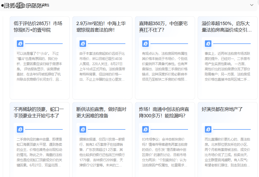The image size is (259, 177).
Task: Open headline 断供法拍直售，做好面对更大困难的准备
Action: click(x=101, y=112)
